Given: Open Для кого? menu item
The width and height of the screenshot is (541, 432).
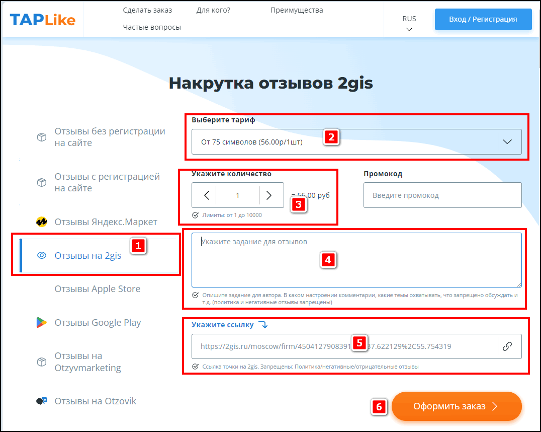Looking at the screenshot, I should click(x=213, y=11).
